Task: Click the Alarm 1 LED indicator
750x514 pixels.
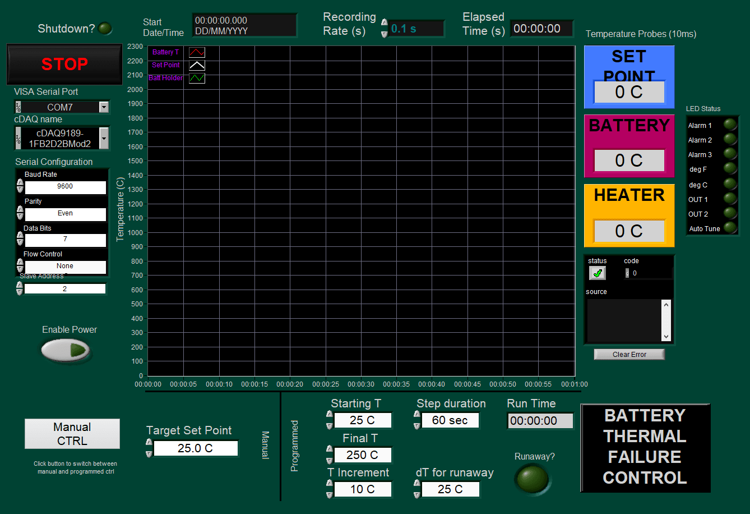Action: [730, 125]
